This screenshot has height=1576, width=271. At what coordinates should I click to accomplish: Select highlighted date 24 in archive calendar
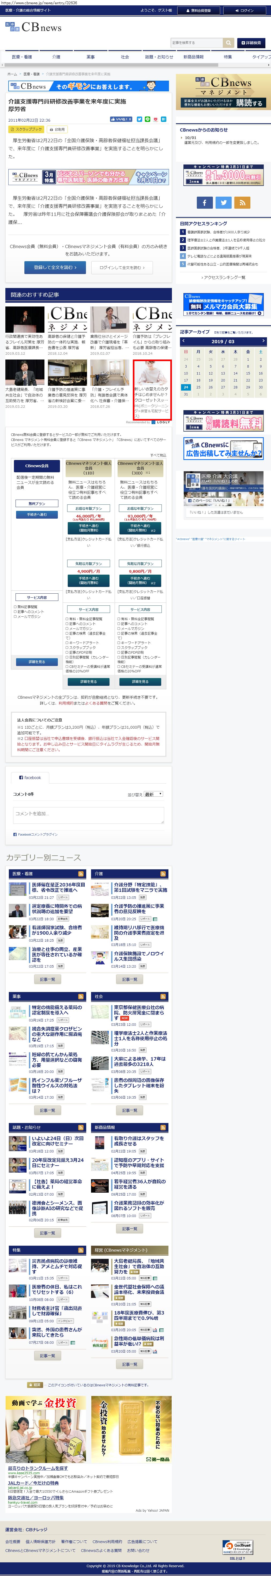[186, 387]
